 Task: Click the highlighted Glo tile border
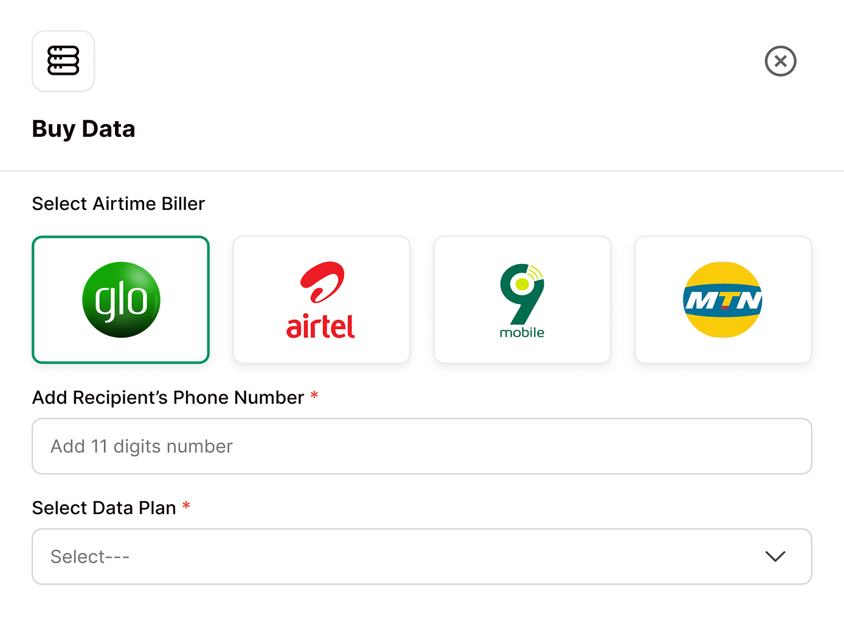[120, 238]
